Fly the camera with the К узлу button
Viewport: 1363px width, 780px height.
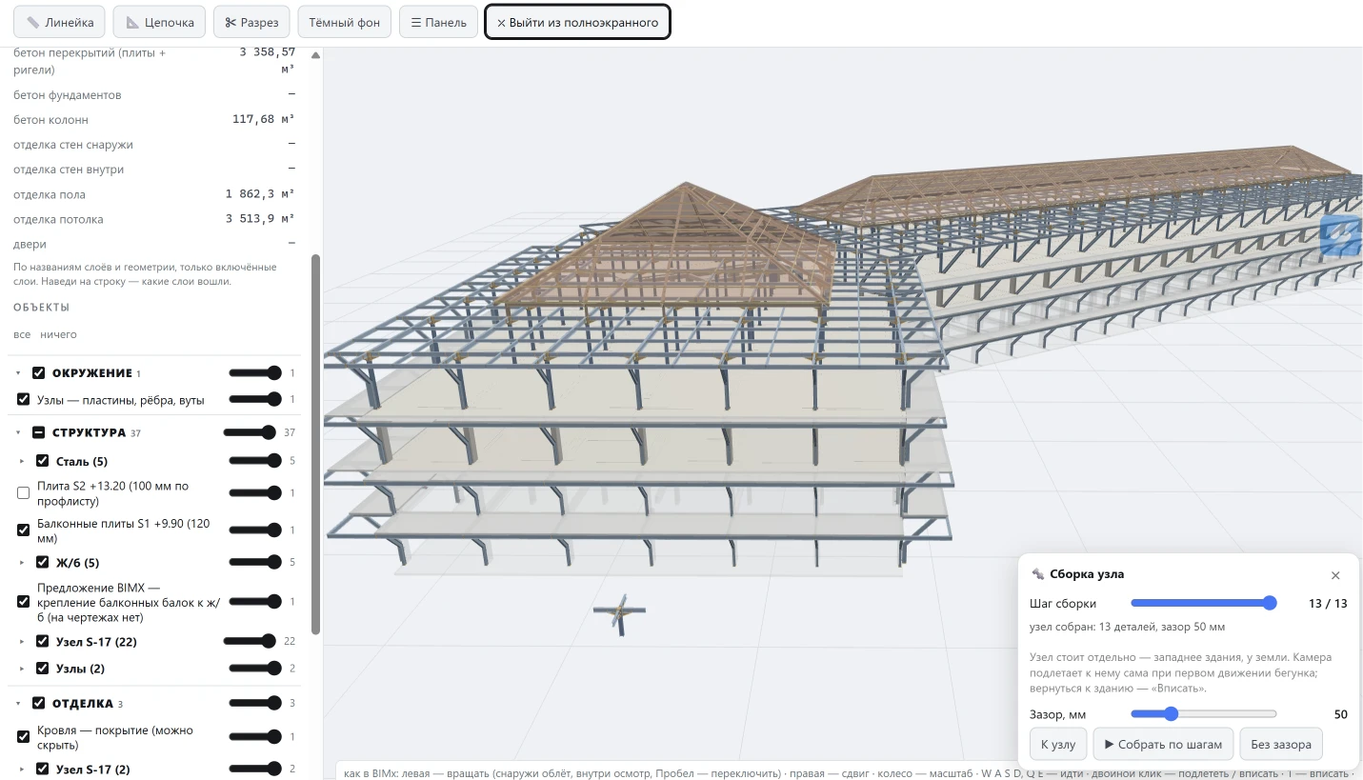pos(1058,744)
